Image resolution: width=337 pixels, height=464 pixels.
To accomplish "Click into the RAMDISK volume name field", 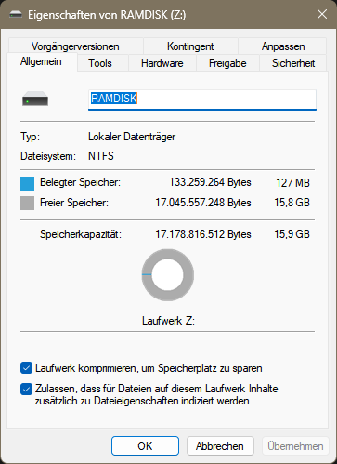I will click(x=202, y=99).
